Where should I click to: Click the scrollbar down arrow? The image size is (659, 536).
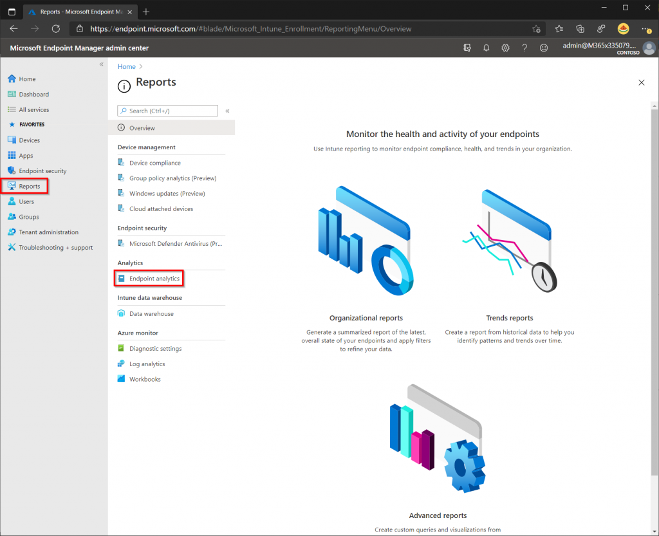click(x=654, y=531)
